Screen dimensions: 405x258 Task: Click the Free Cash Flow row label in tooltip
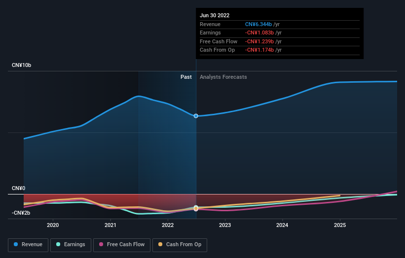[x=219, y=41]
